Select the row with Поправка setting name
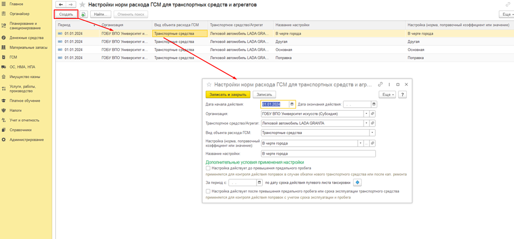Screen dimensions: 514x239 point(284,58)
